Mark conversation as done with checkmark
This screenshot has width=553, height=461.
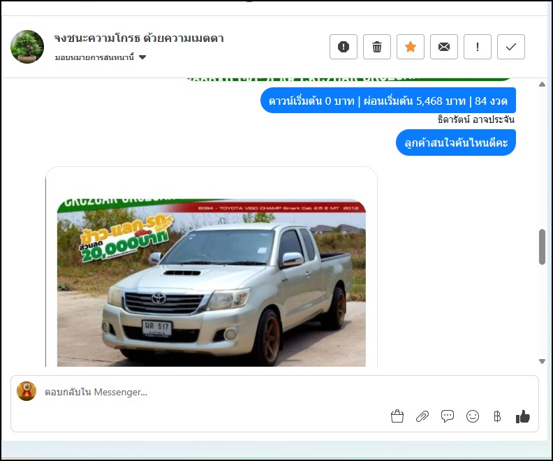(x=510, y=47)
